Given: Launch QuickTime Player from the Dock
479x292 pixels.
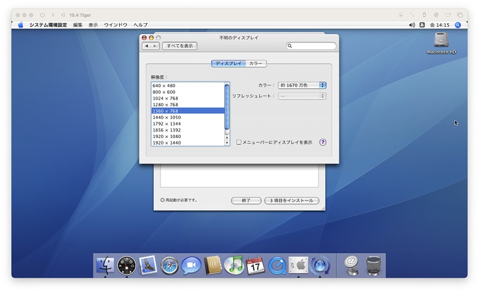Looking at the screenshot, I should point(277,266).
